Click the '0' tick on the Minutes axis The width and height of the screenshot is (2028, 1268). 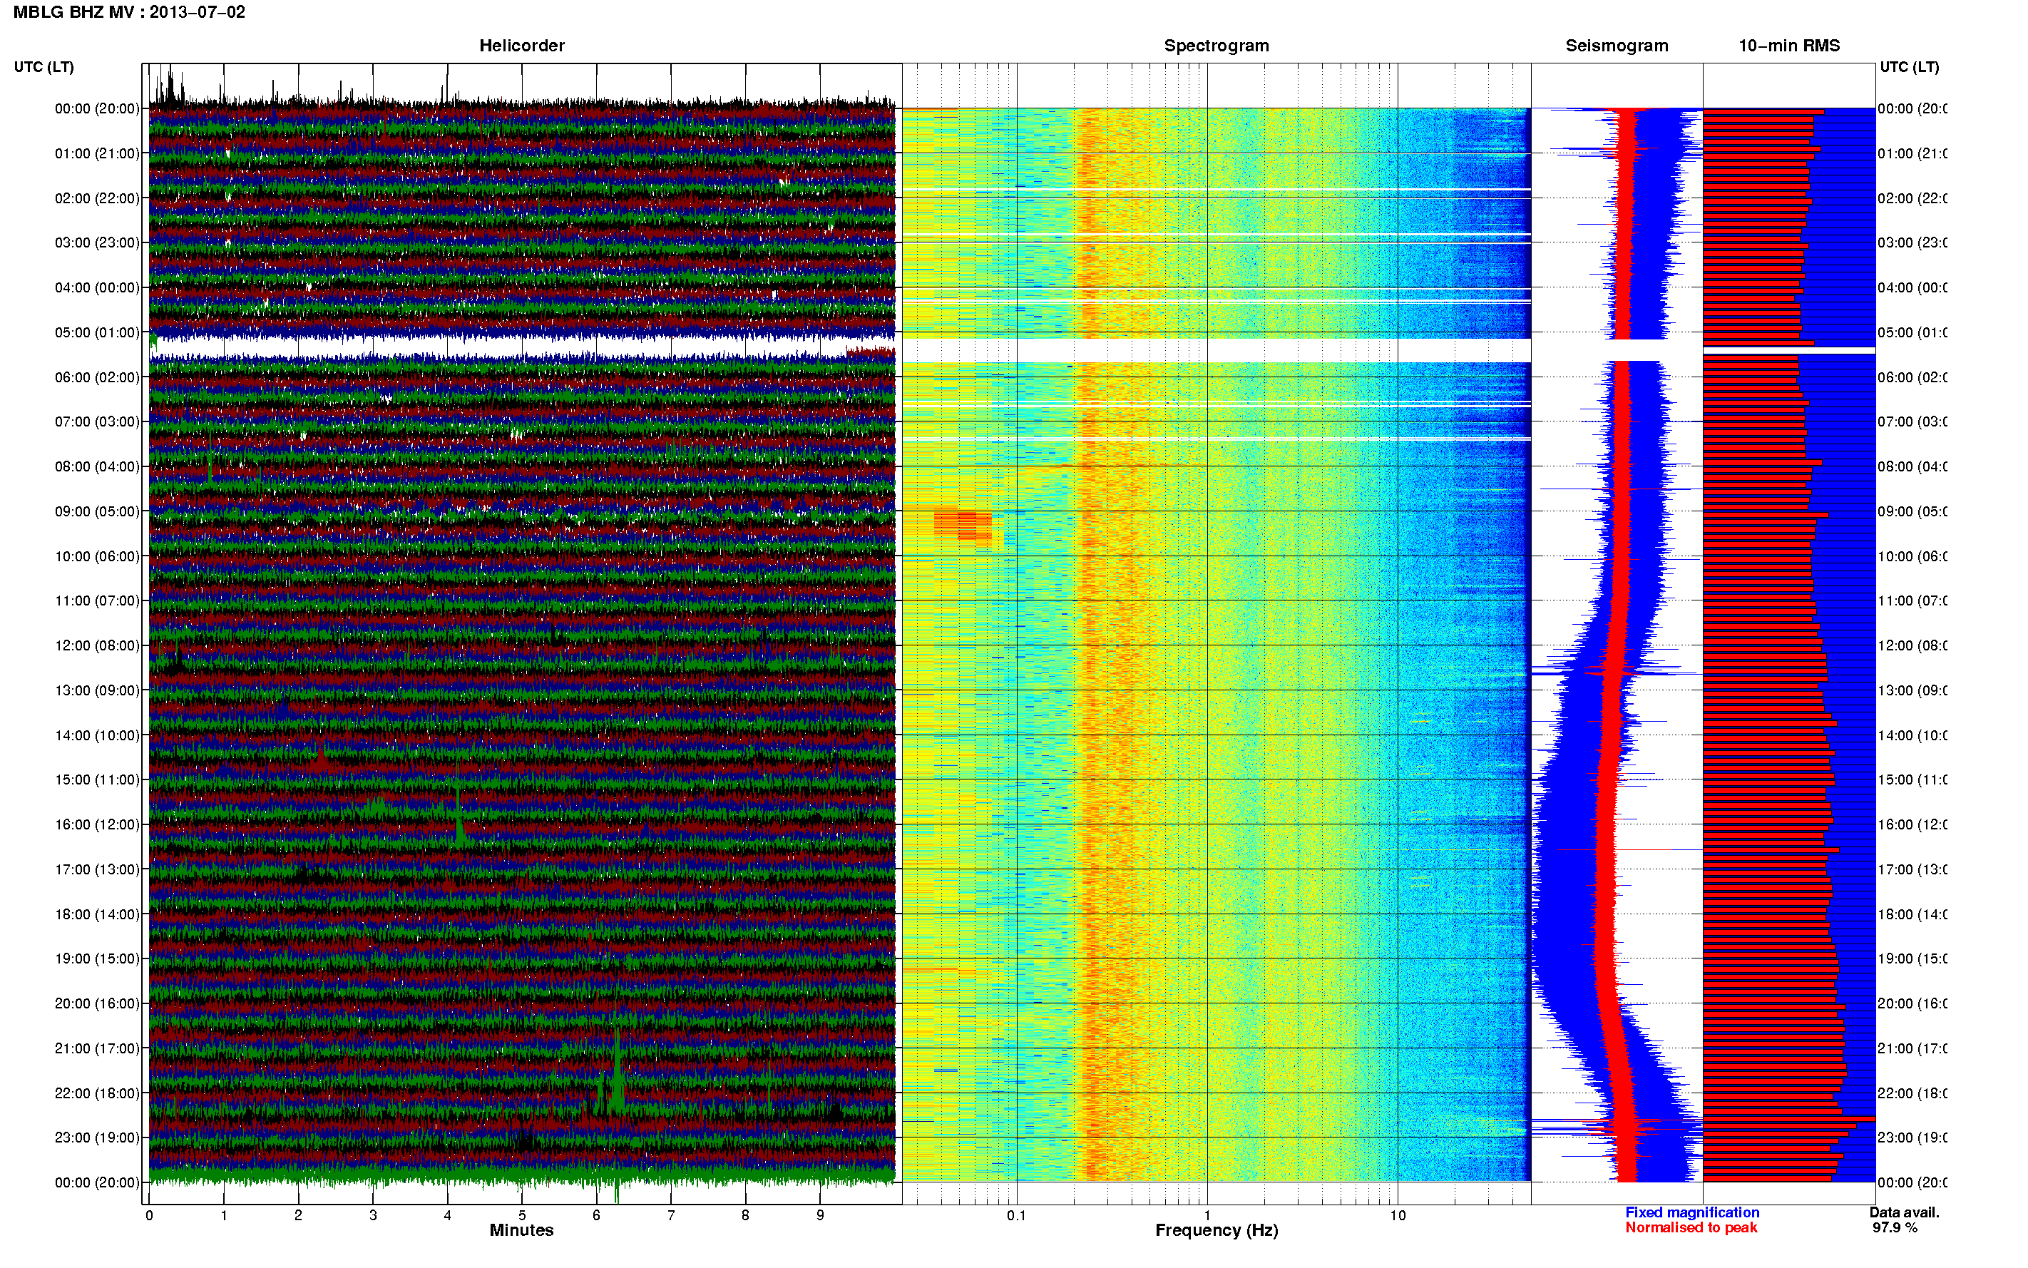(x=149, y=1216)
